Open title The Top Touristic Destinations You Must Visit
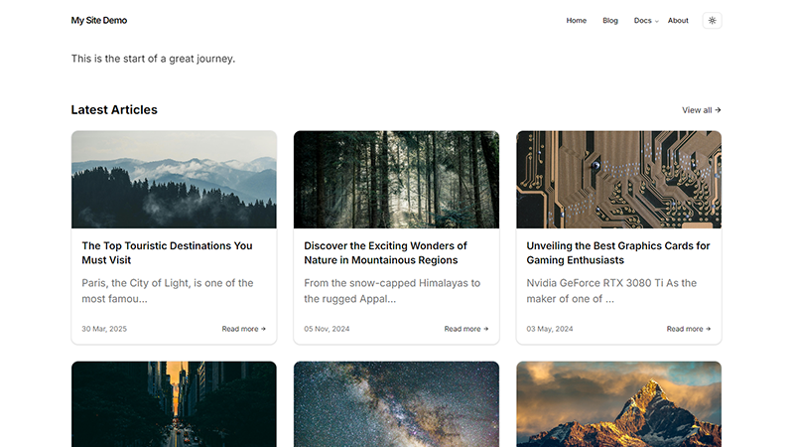794x447 pixels. coord(167,253)
